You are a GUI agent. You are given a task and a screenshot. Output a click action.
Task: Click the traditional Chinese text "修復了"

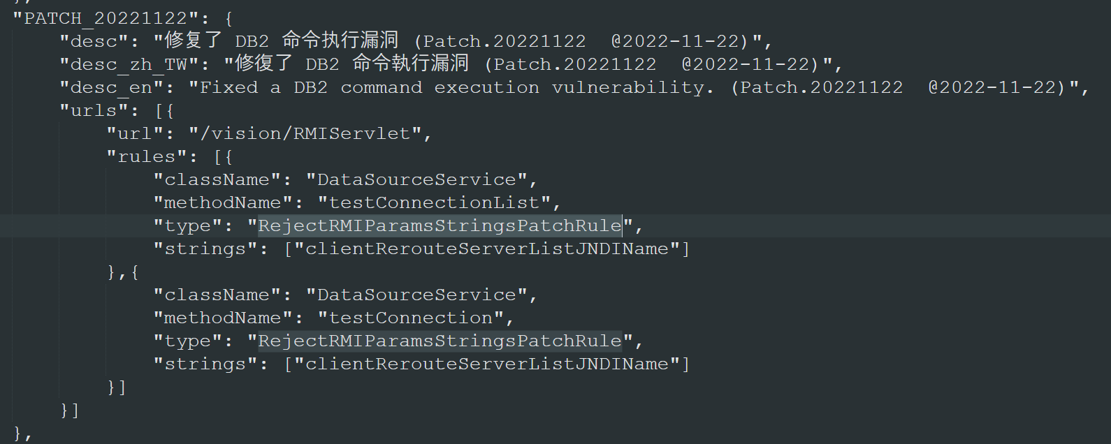[264, 64]
